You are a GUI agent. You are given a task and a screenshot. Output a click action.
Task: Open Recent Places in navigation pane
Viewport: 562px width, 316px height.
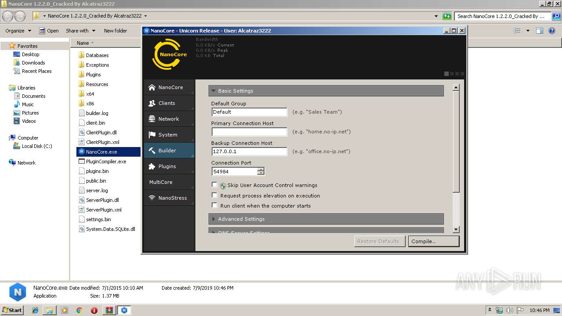(36, 71)
